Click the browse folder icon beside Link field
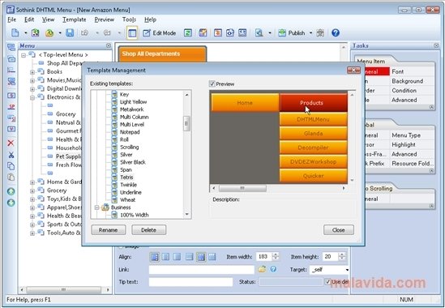The width and height of the screenshot is (445, 308). [262, 269]
